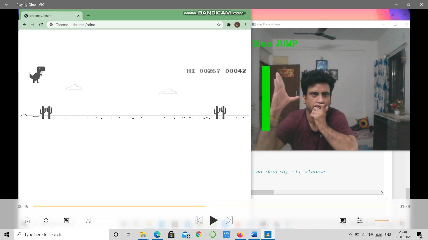
Task: Expand the system tray hidden icons chevron
Action: coord(350,234)
